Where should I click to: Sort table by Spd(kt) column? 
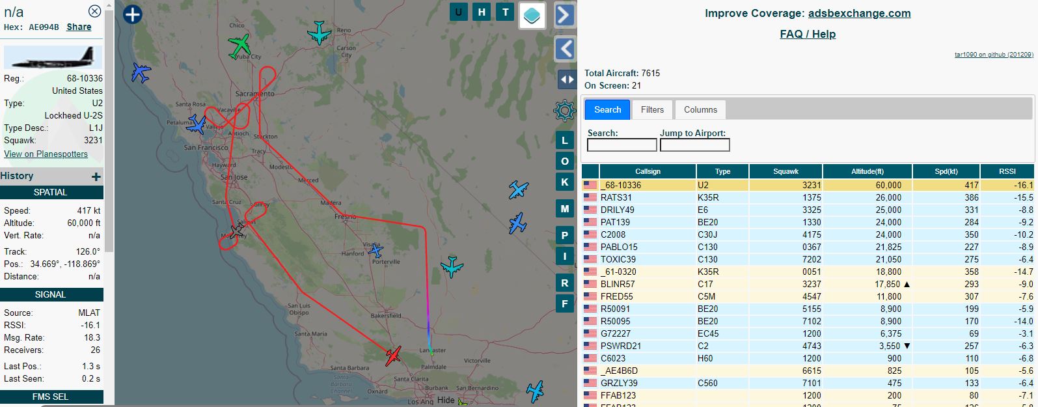[946, 171]
